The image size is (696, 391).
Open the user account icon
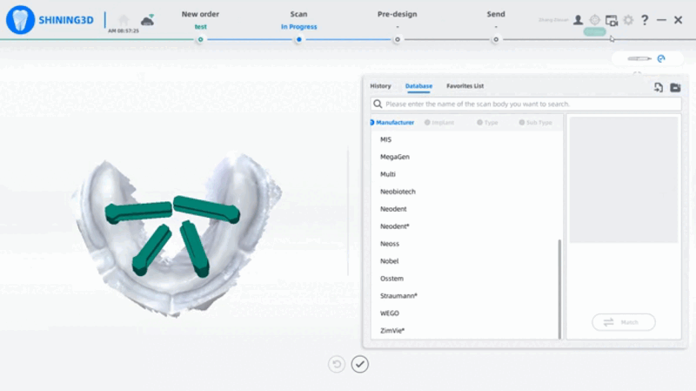(x=578, y=20)
